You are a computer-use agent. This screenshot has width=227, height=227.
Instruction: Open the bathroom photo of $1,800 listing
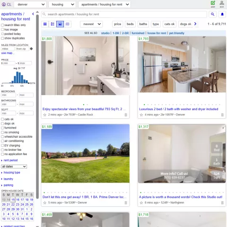click(x=86, y=66)
